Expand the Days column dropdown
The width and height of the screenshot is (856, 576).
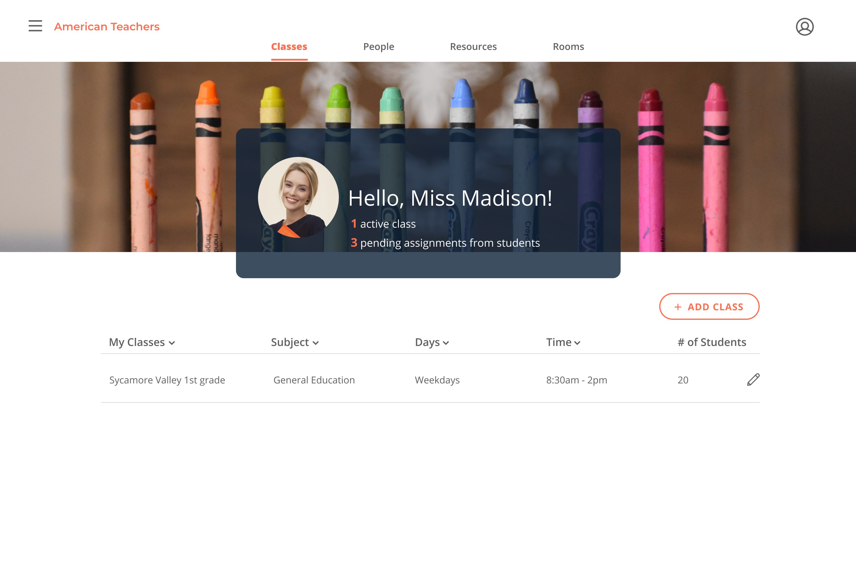tap(432, 342)
